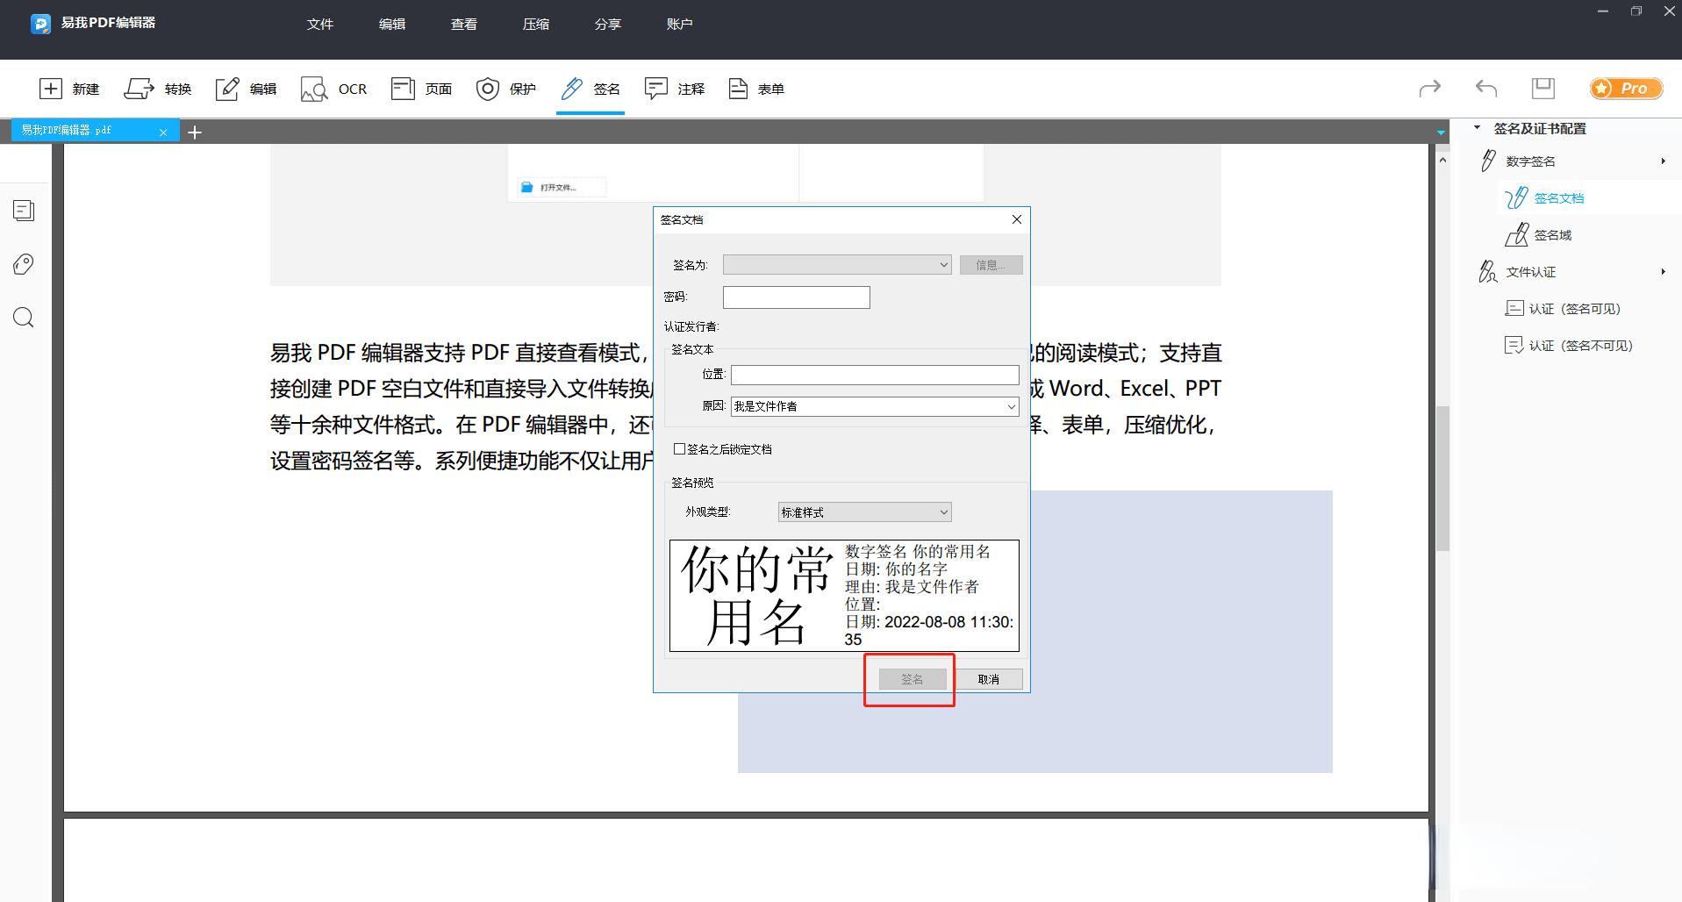Choose 认证 (签名不可见) option

[1569, 346]
